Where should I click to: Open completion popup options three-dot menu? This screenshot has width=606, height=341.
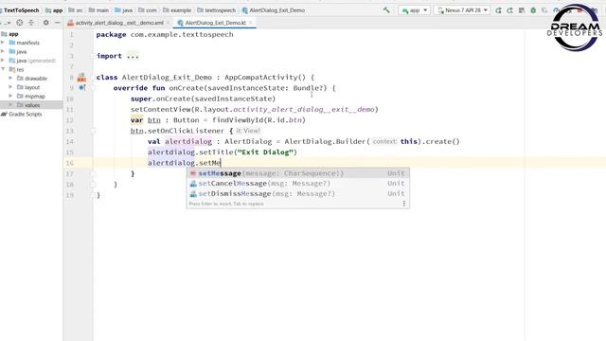pos(404,204)
